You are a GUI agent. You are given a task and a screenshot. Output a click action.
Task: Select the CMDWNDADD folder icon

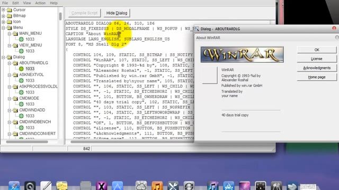tap(15, 110)
